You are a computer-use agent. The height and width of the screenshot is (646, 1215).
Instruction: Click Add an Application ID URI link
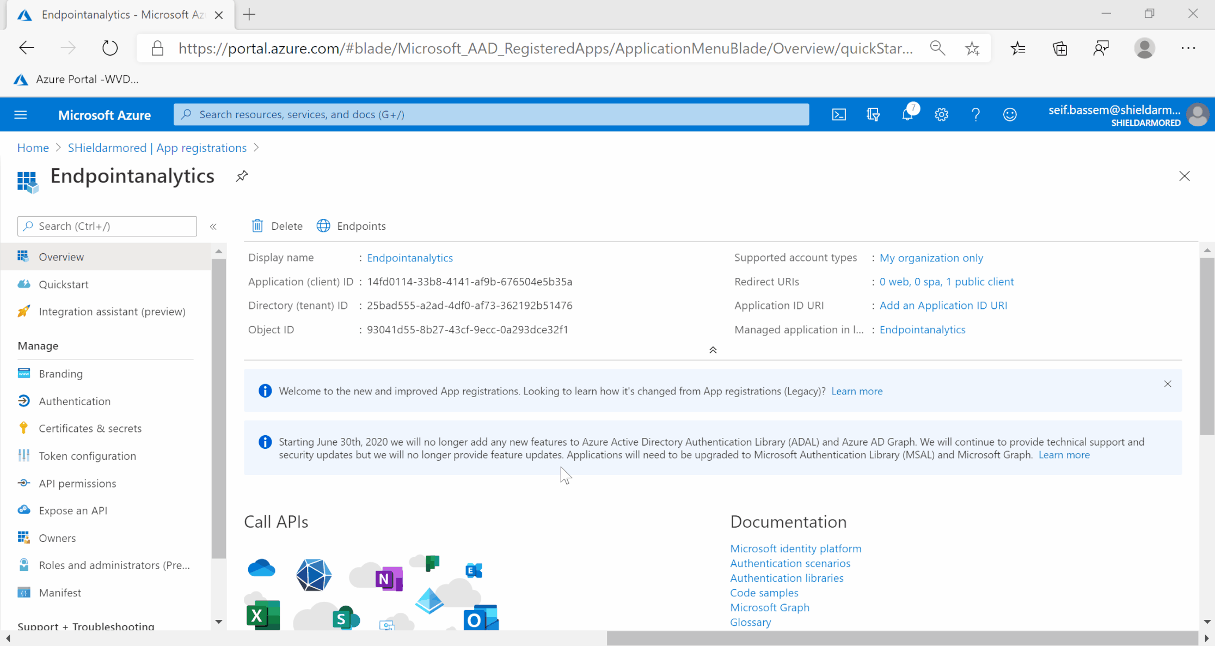943,306
